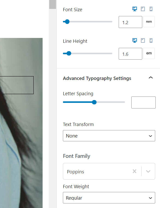Open the Text Transform dropdown
The height and width of the screenshot is (208, 160).
tap(109, 136)
